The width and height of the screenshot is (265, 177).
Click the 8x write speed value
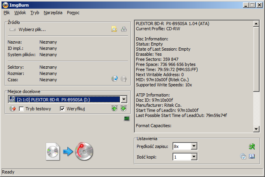(x=182, y=146)
